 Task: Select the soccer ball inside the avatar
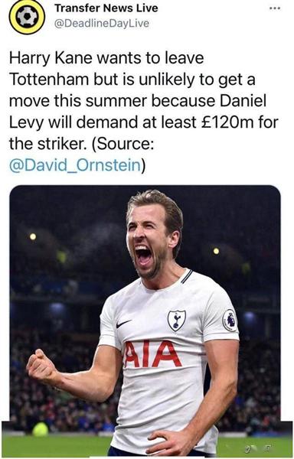point(27,17)
